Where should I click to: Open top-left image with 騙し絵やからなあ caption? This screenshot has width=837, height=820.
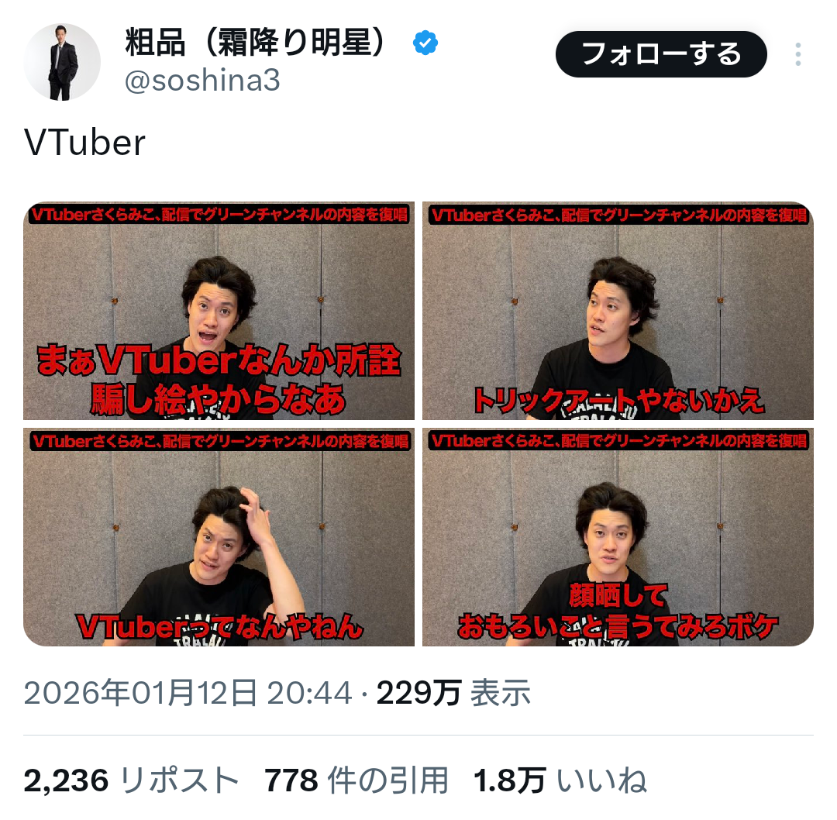[x=219, y=311]
